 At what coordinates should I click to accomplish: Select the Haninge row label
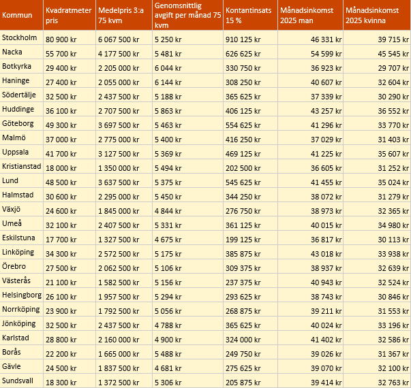22,80
